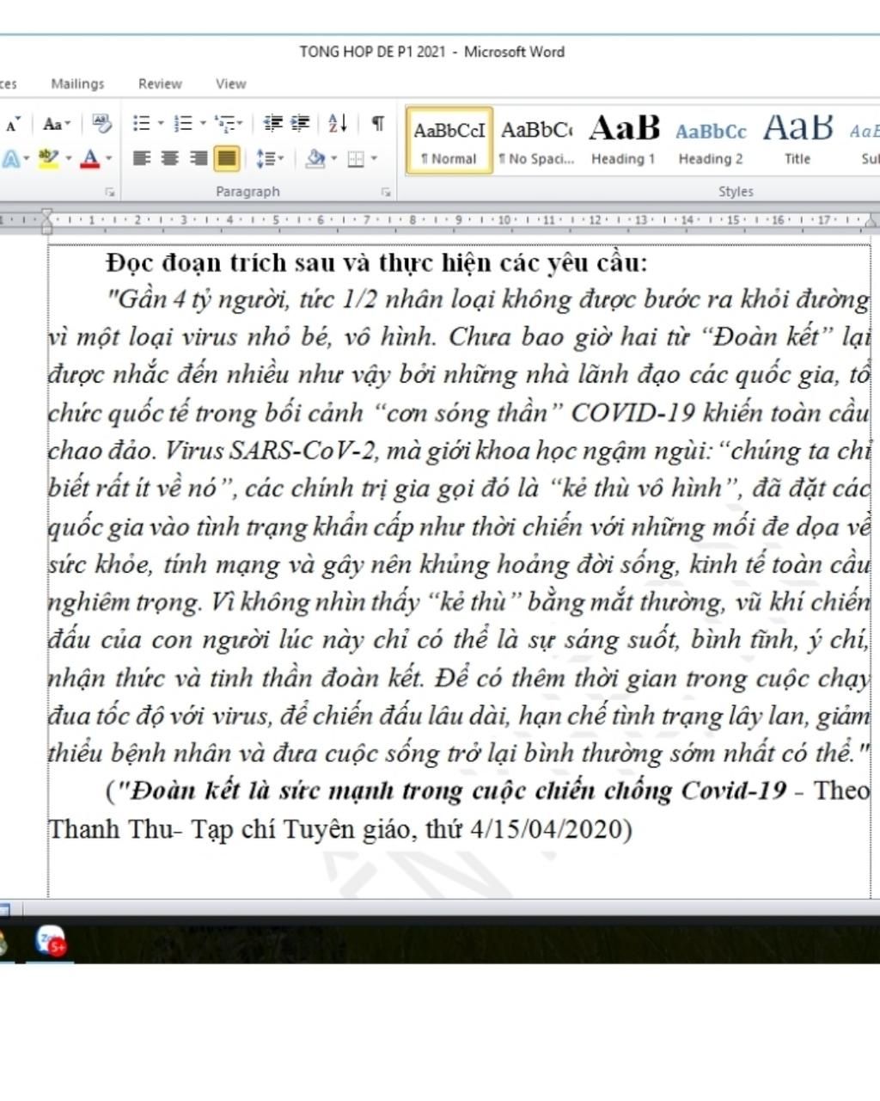This screenshot has height=1101, width=880.
Task: Apply the yellow Text Highlight Color
Action: (x=49, y=159)
